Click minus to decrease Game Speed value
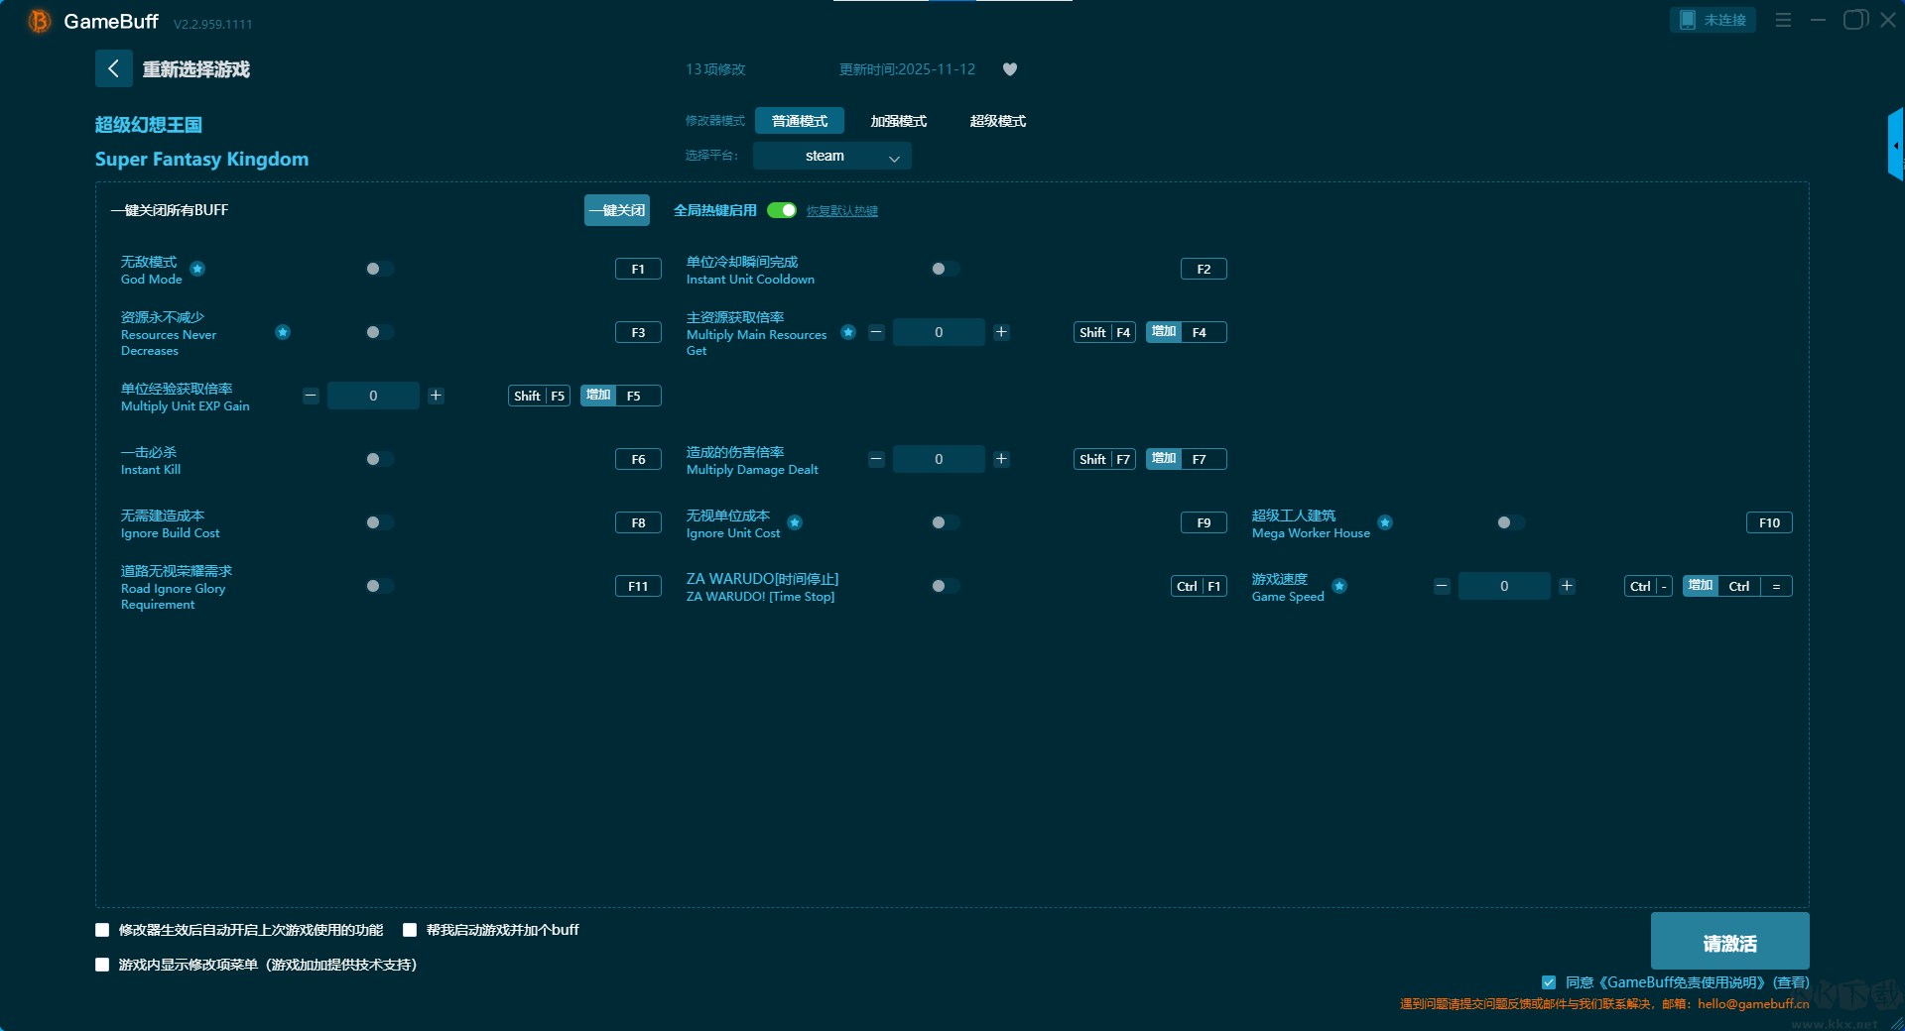 tap(1442, 586)
